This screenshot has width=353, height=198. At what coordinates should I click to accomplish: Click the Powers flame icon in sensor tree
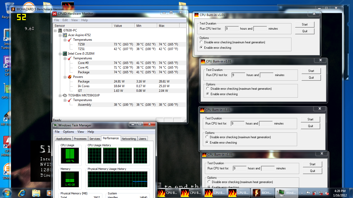70,77
